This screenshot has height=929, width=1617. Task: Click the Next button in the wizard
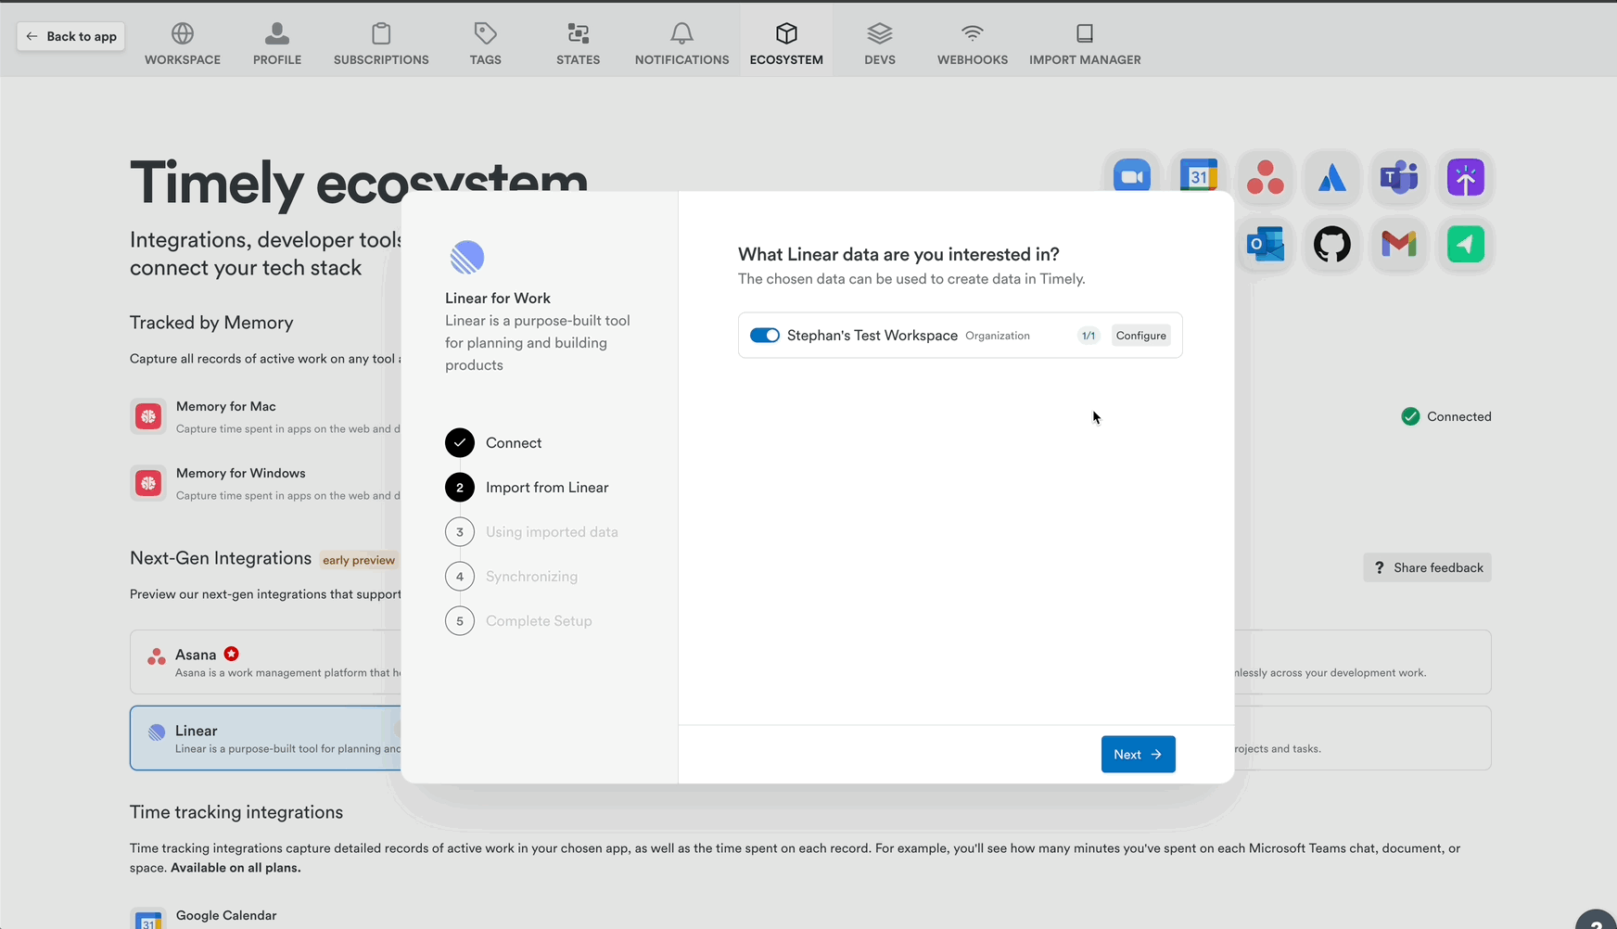[x=1138, y=754]
